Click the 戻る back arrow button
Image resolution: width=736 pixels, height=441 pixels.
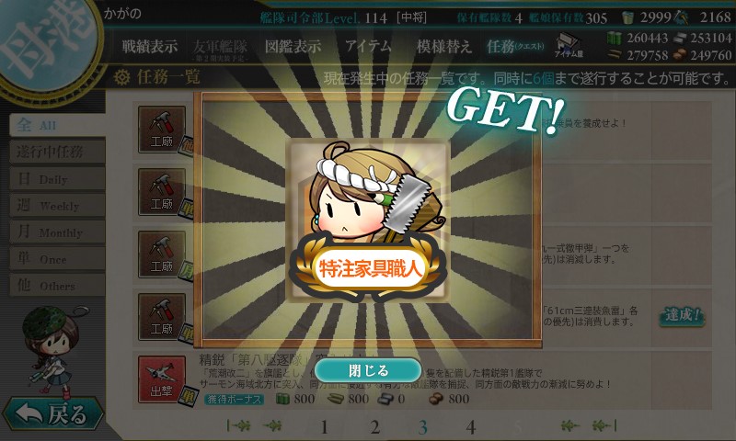pos(52,413)
